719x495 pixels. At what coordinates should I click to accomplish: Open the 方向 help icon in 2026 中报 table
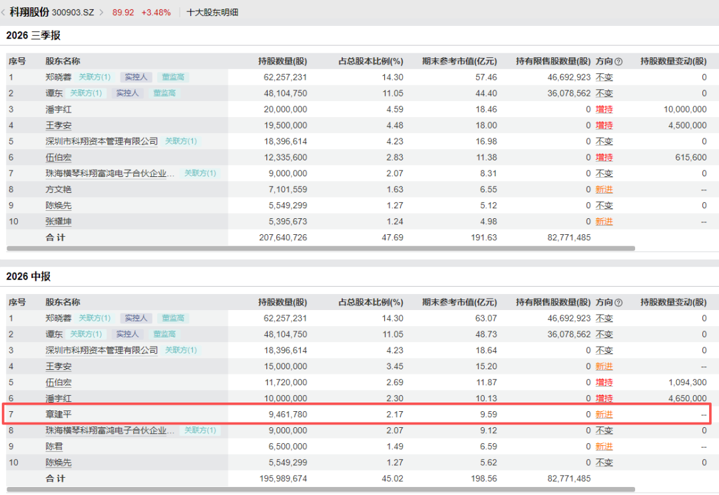[618, 303]
